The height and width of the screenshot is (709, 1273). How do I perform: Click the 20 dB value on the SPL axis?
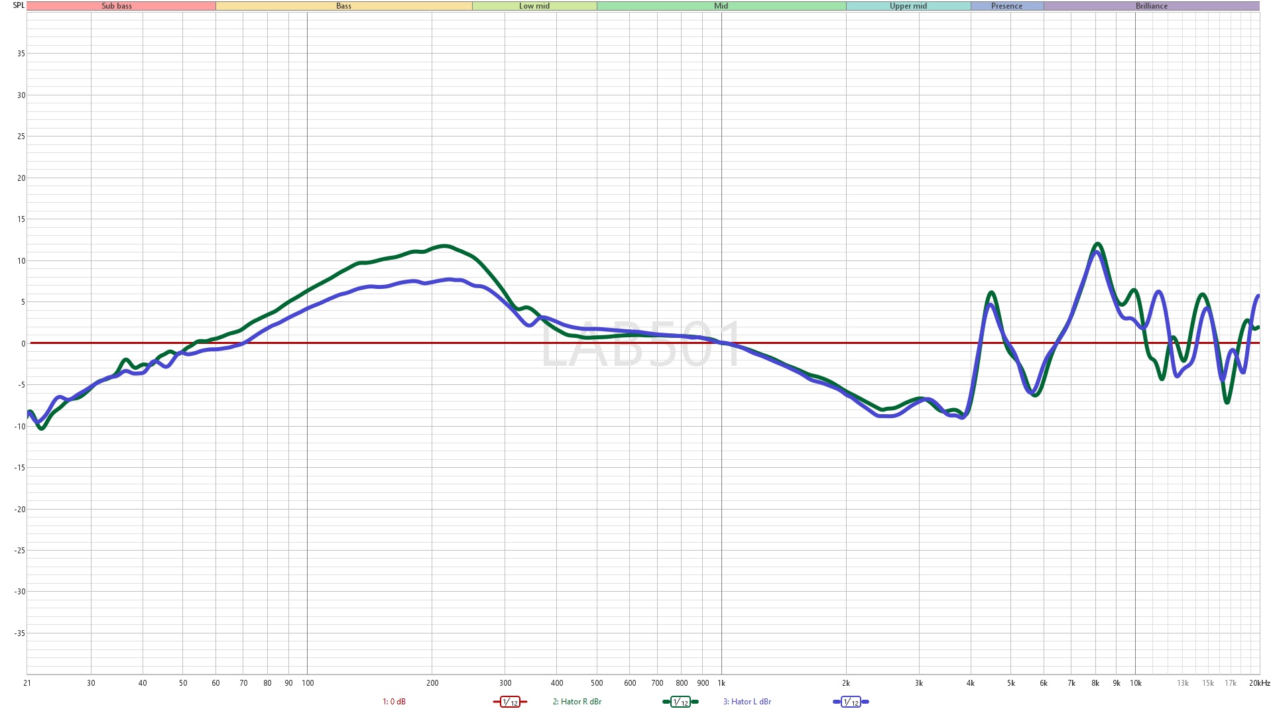[21, 178]
